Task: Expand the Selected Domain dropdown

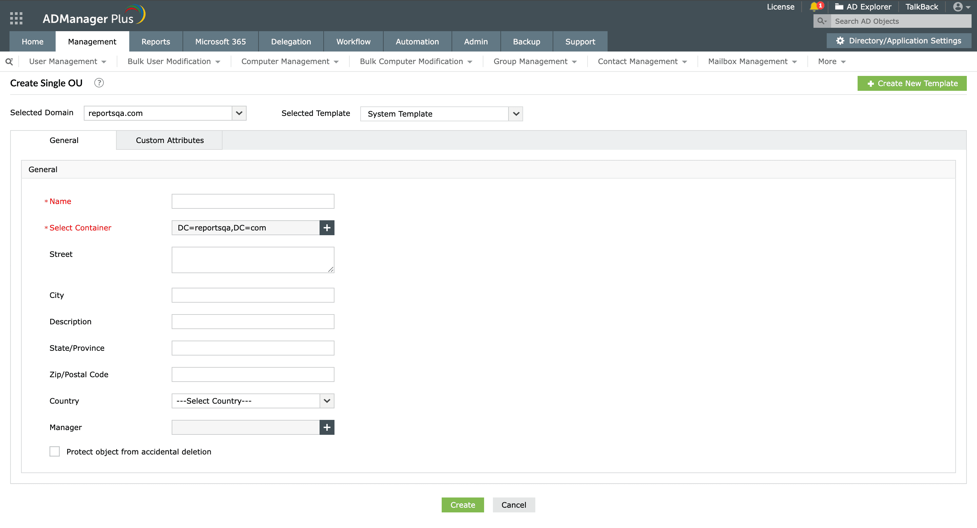Action: (239, 113)
